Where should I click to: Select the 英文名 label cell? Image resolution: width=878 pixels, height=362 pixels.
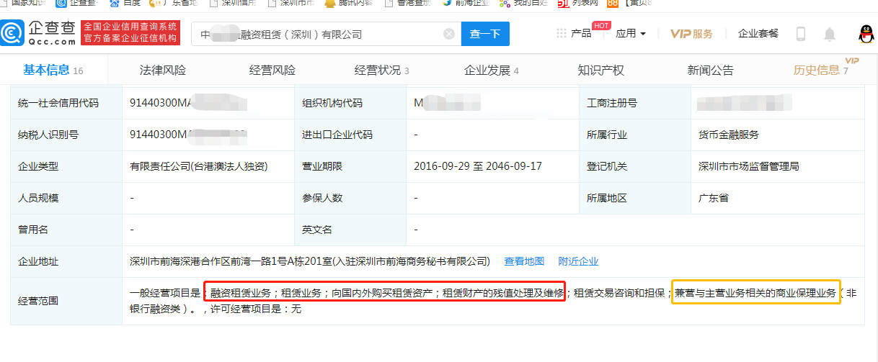point(350,230)
